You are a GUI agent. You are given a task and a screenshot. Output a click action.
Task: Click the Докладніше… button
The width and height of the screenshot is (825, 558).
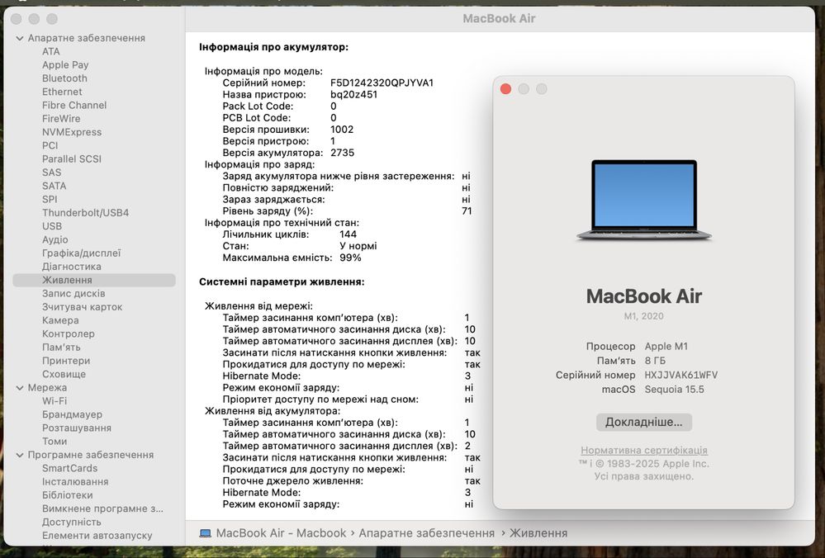coord(643,423)
